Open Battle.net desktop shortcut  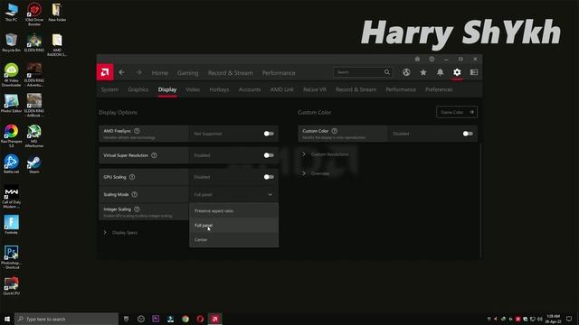click(11, 164)
